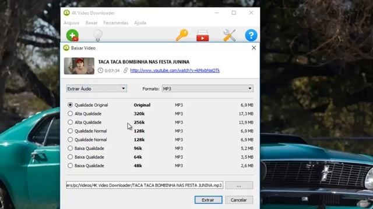373x209 pixels.
Task: Click the bold Original bitrate label
Action: click(x=142, y=105)
